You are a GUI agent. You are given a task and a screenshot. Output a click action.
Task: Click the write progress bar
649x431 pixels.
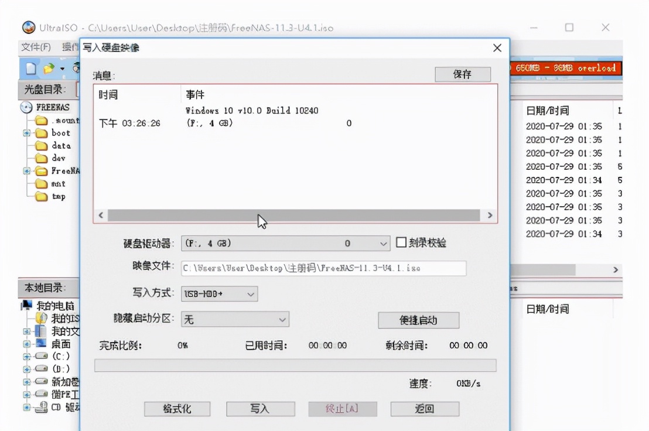pyautogui.click(x=295, y=365)
